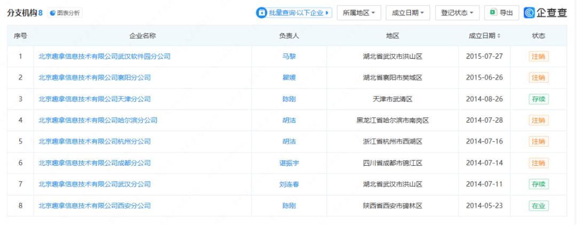Click 在业 status tag in 西安分公司 row

[539, 206]
